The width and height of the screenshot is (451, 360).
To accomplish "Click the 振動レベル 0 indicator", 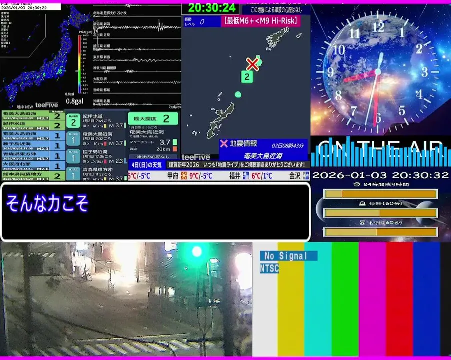I will 202,22.
